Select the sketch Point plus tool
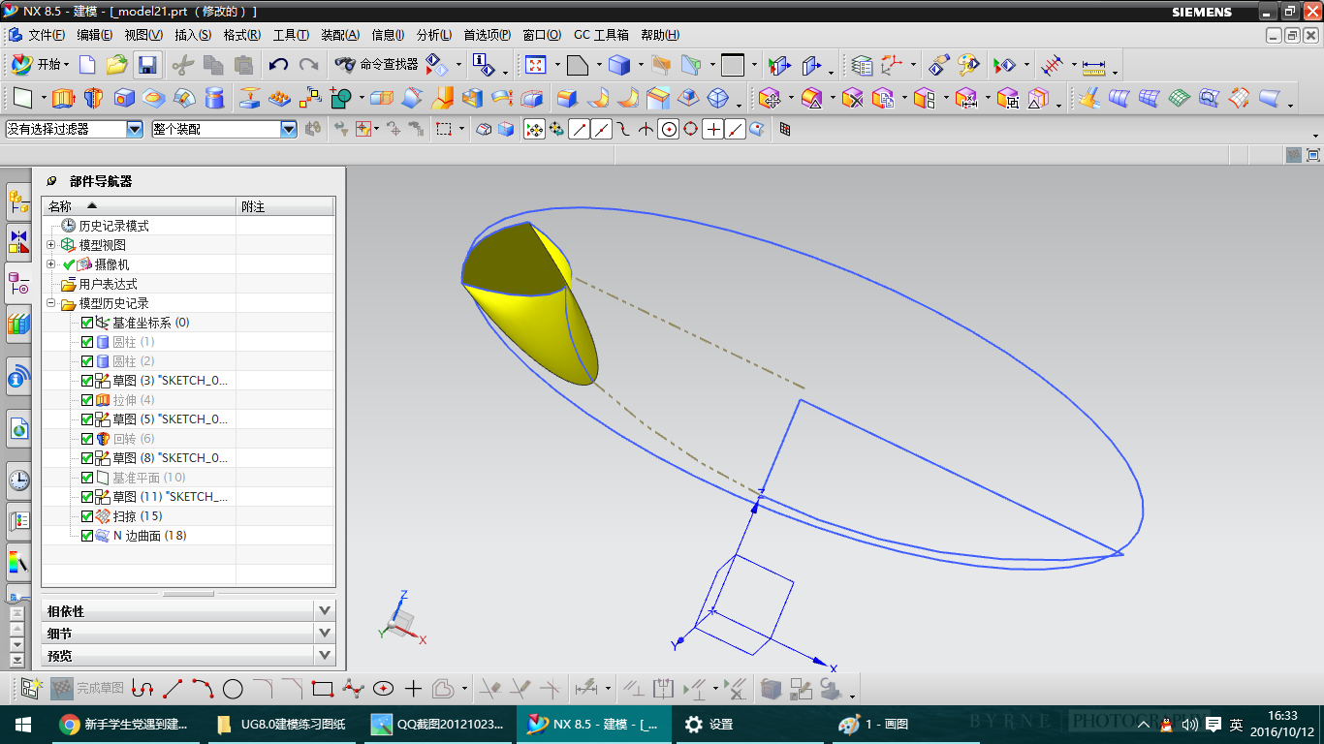This screenshot has width=1324, height=744. point(413,689)
